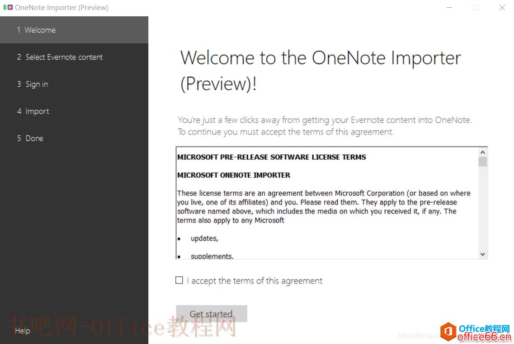Click the Welcome to the OneNote Importer heading
The width and height of the screenshot is (514, 344).
tap(321, 71)
